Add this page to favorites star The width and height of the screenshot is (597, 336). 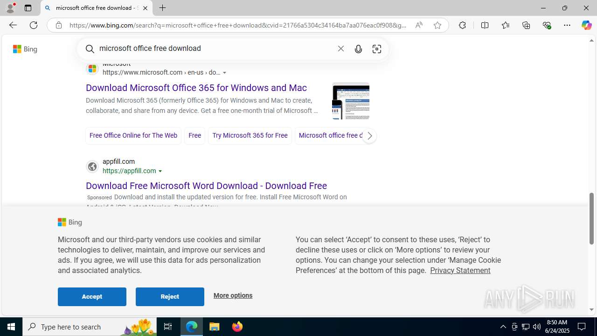pyautogui.click(x=437, y=25)
